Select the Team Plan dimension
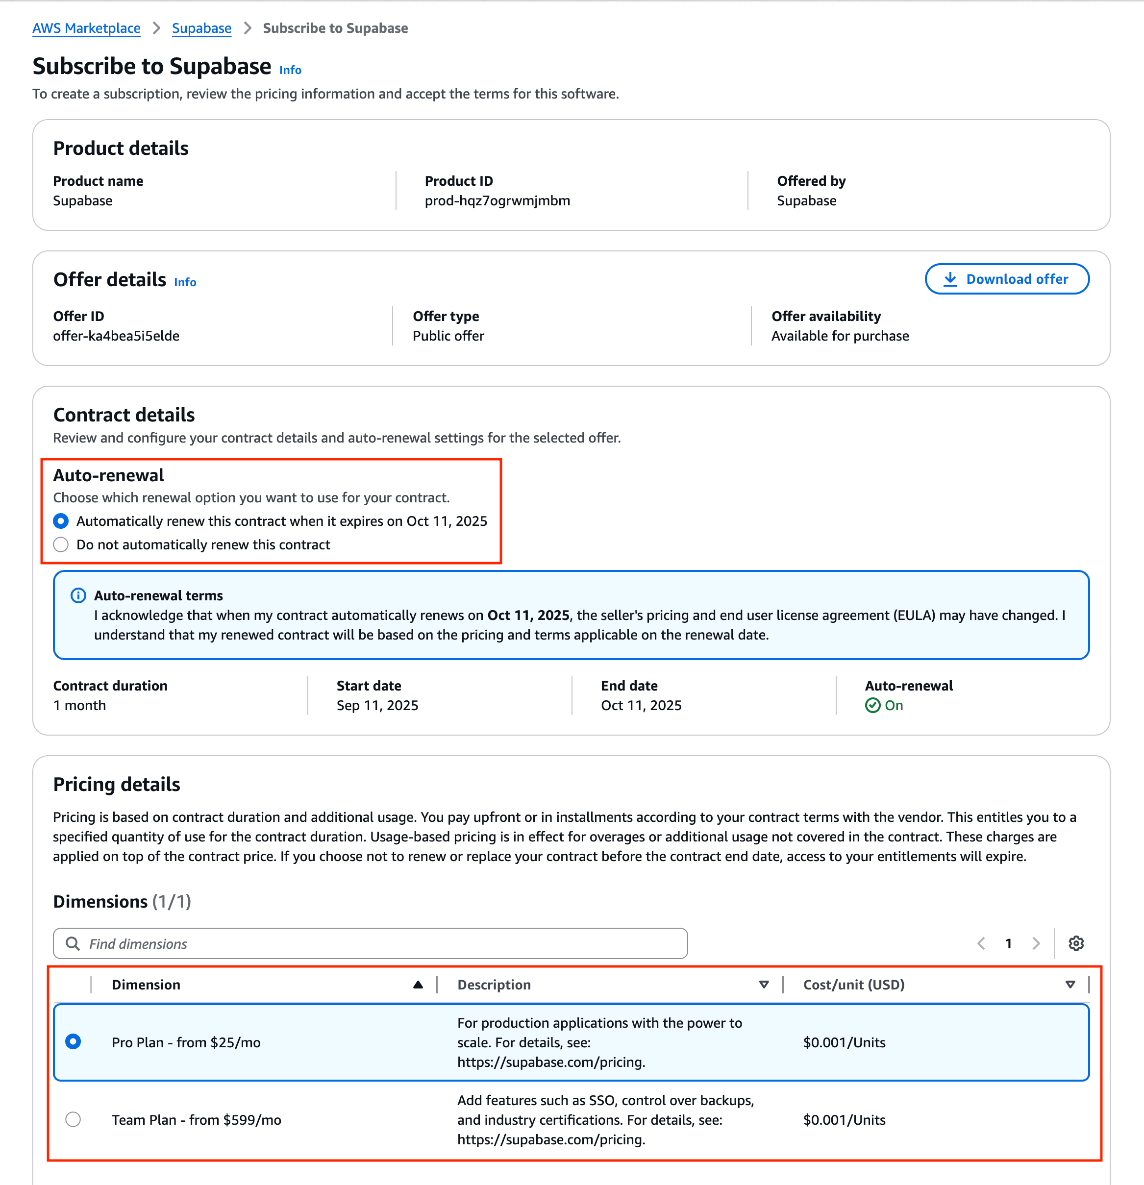This screenshot has width=1144, height=1185. (73, 1120)
